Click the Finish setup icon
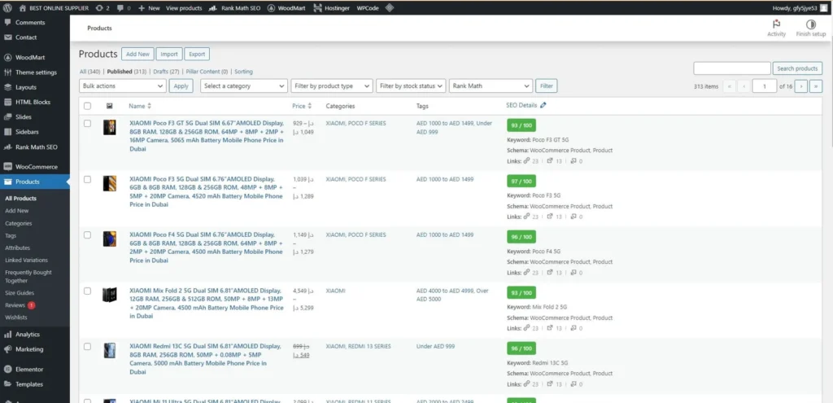Screen dimensions: 833x403 click(810, 24)
